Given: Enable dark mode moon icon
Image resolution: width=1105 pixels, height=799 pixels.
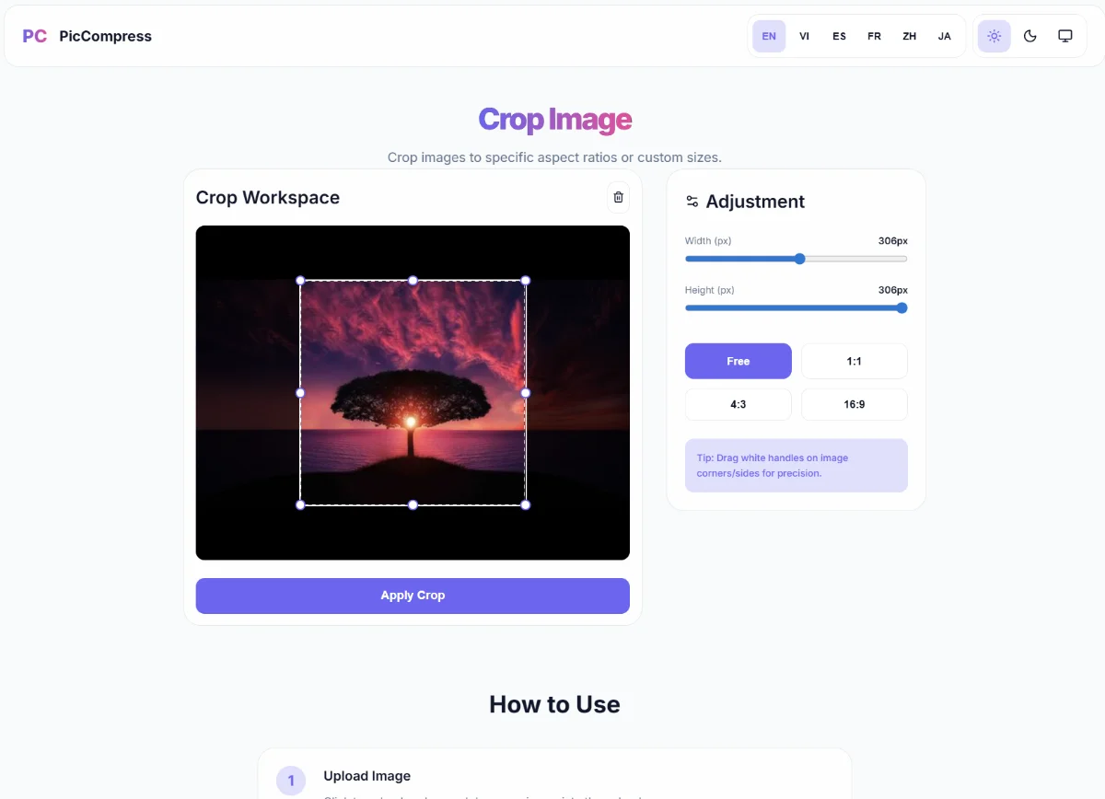Looking at the screenshot, I should click(x=1029, y=37).
